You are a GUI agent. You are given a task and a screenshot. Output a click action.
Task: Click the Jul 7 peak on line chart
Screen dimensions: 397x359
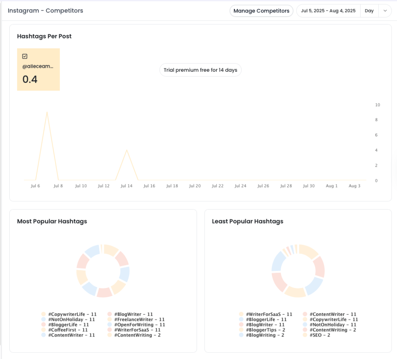point(47,112)
